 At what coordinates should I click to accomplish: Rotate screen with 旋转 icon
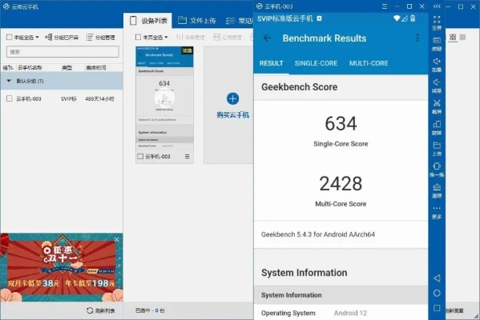437,124
